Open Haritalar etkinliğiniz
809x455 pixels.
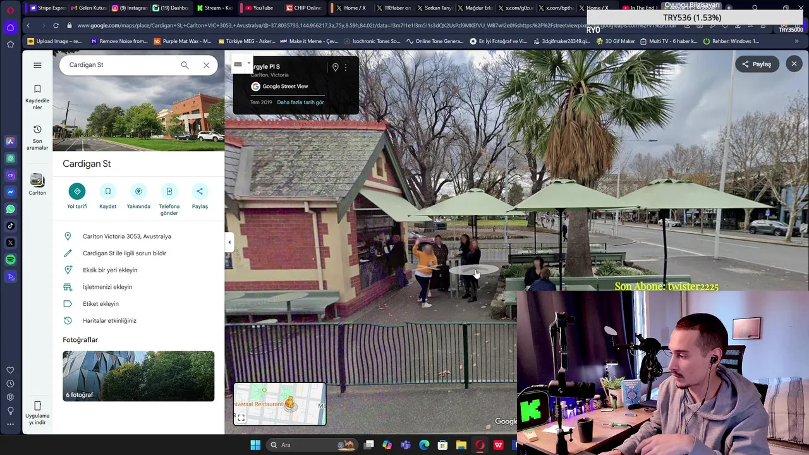(138, 320)
